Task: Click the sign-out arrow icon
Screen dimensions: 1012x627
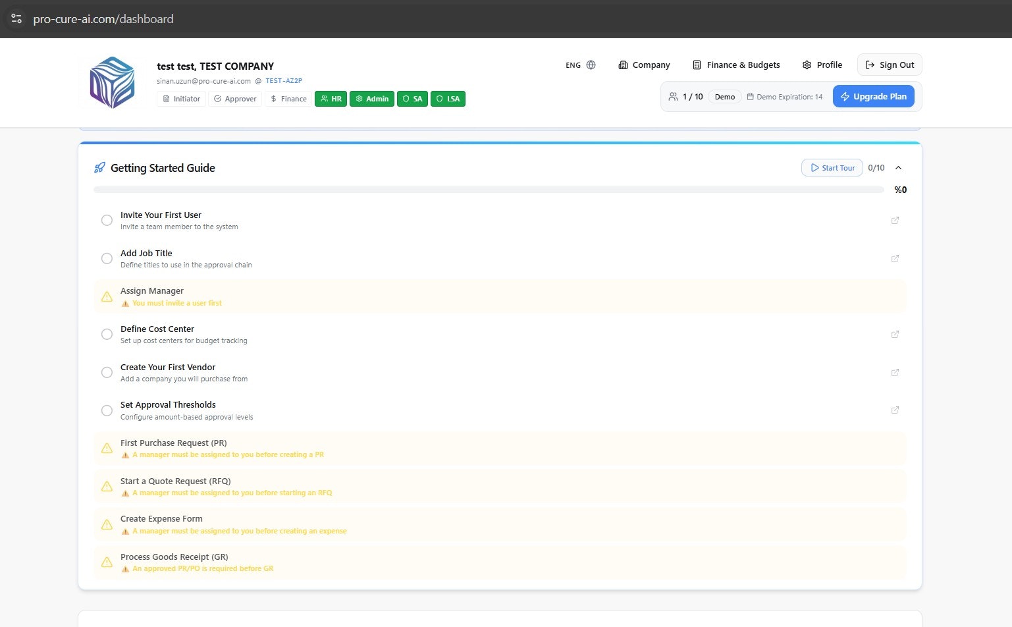Action: tap(870, 65)
